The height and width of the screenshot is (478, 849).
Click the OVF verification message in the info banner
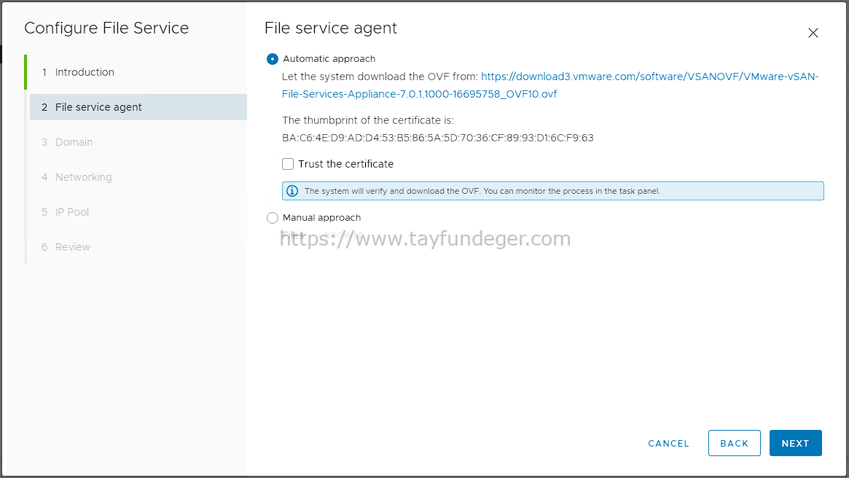point(482,191)
